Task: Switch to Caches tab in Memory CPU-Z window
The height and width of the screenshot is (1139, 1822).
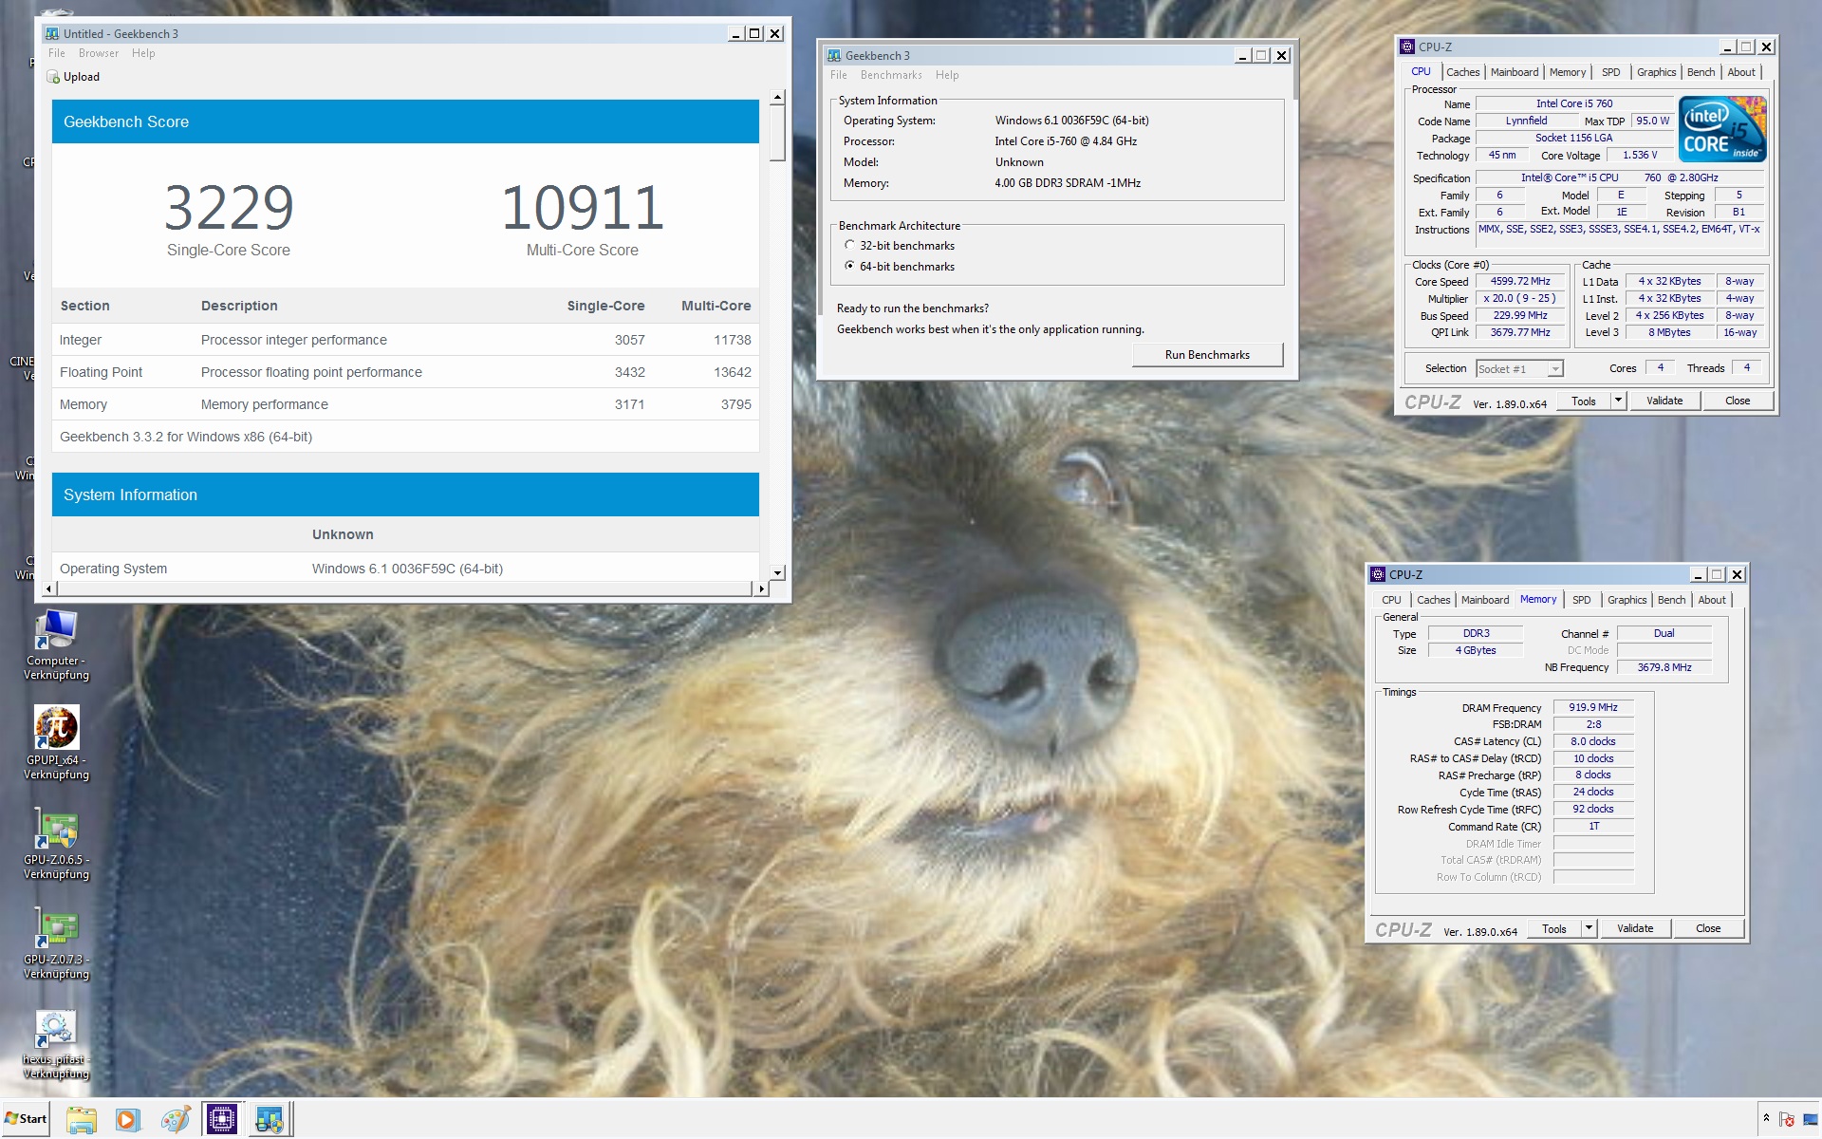Action: pos(1433,600)
